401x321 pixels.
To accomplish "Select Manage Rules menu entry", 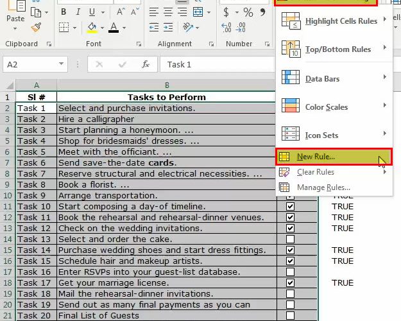I will [334, 187].
